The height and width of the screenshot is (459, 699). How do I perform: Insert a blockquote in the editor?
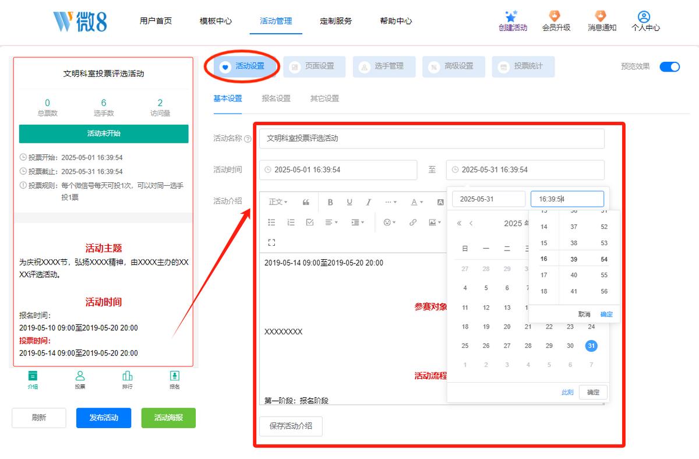pos(306,202)
